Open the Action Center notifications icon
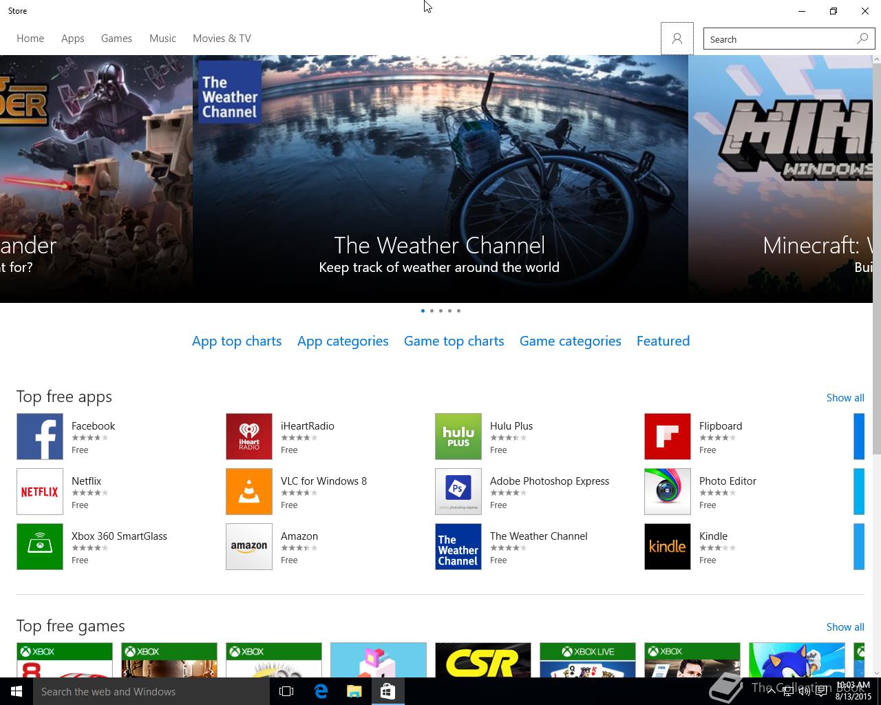The height and width of the screenshot is (705, 881). pos(821,691)
